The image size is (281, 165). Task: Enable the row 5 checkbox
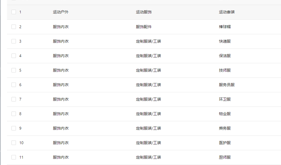(x=14, y=70)
